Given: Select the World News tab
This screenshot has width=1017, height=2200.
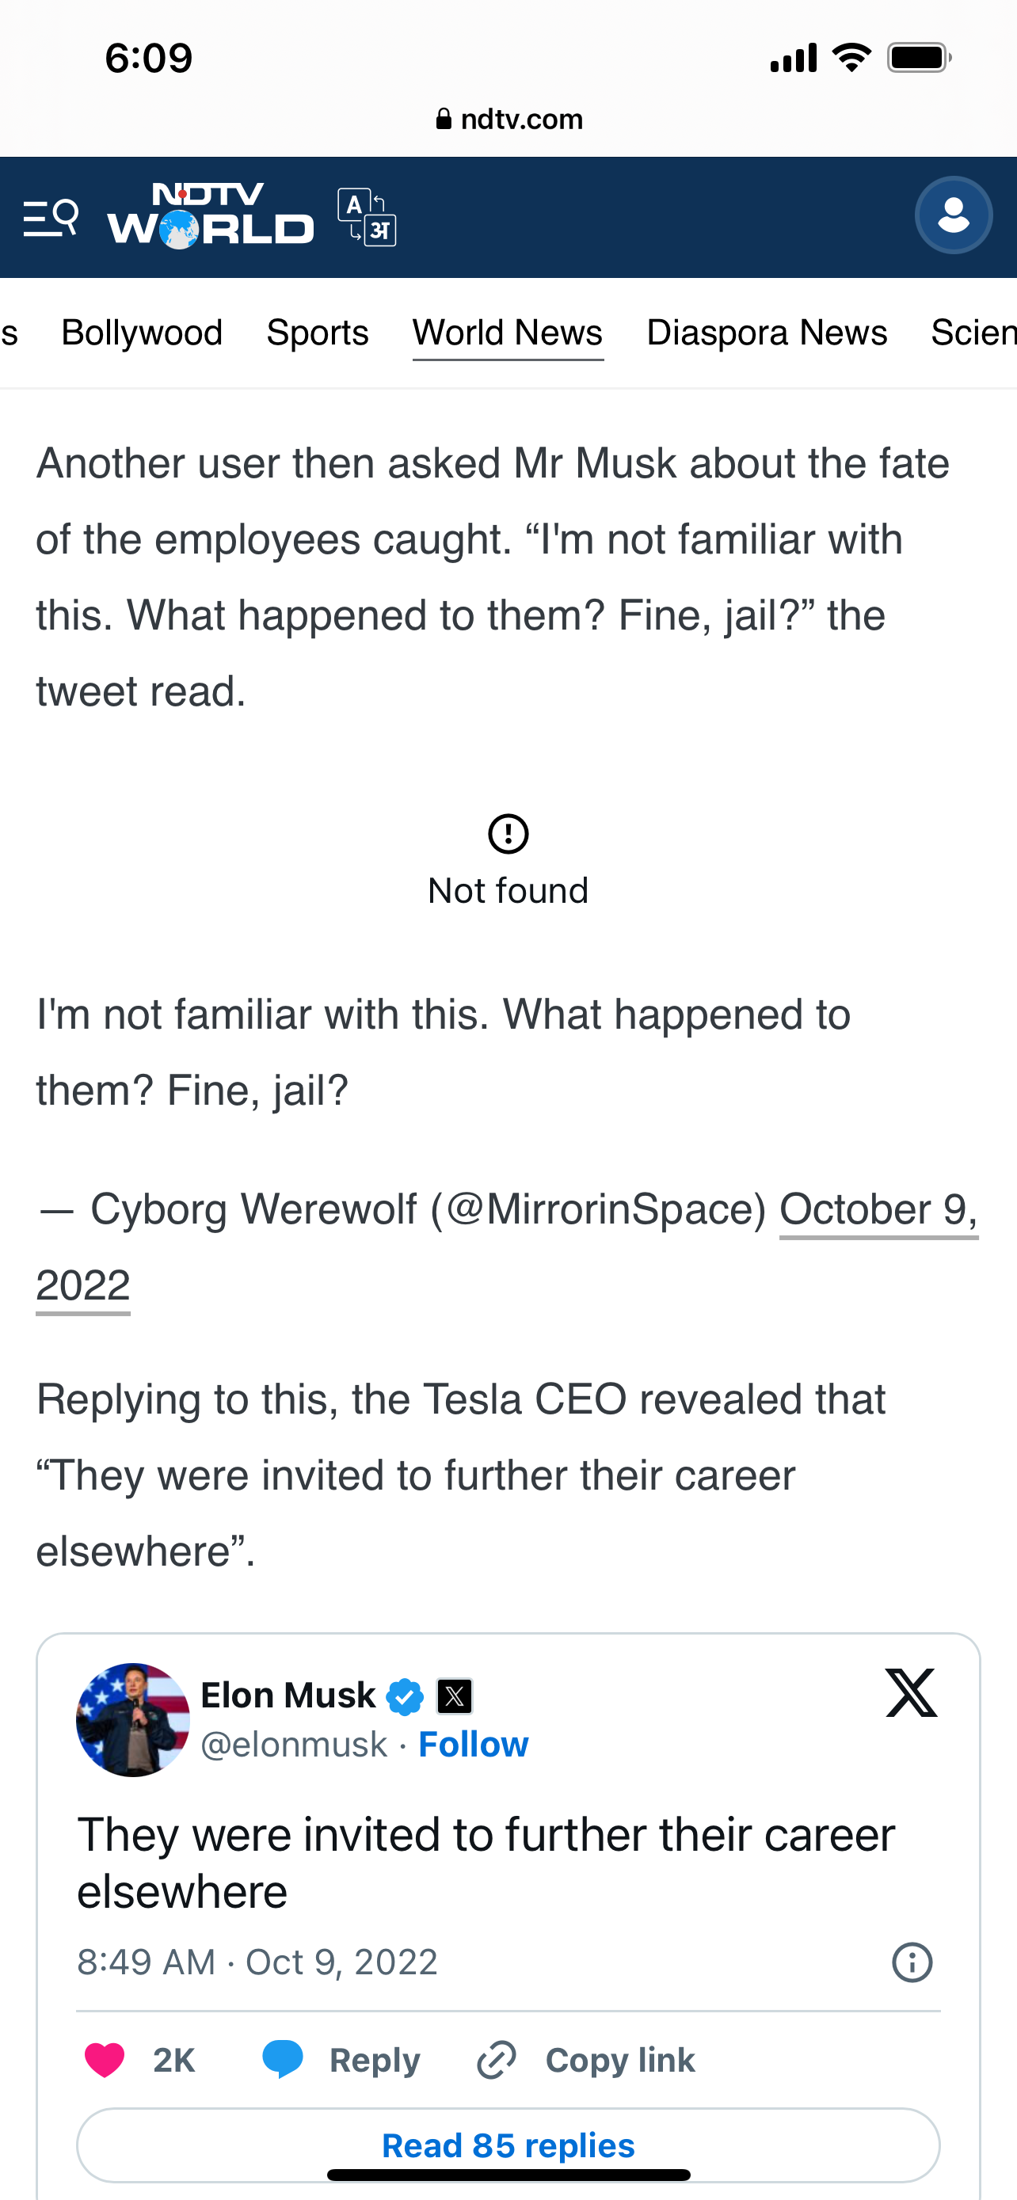Looking at the screenshot, I should tap(507, 333).
